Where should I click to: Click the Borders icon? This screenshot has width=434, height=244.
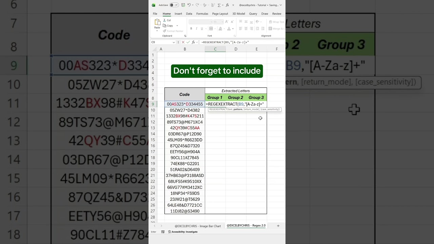[211, 29]
